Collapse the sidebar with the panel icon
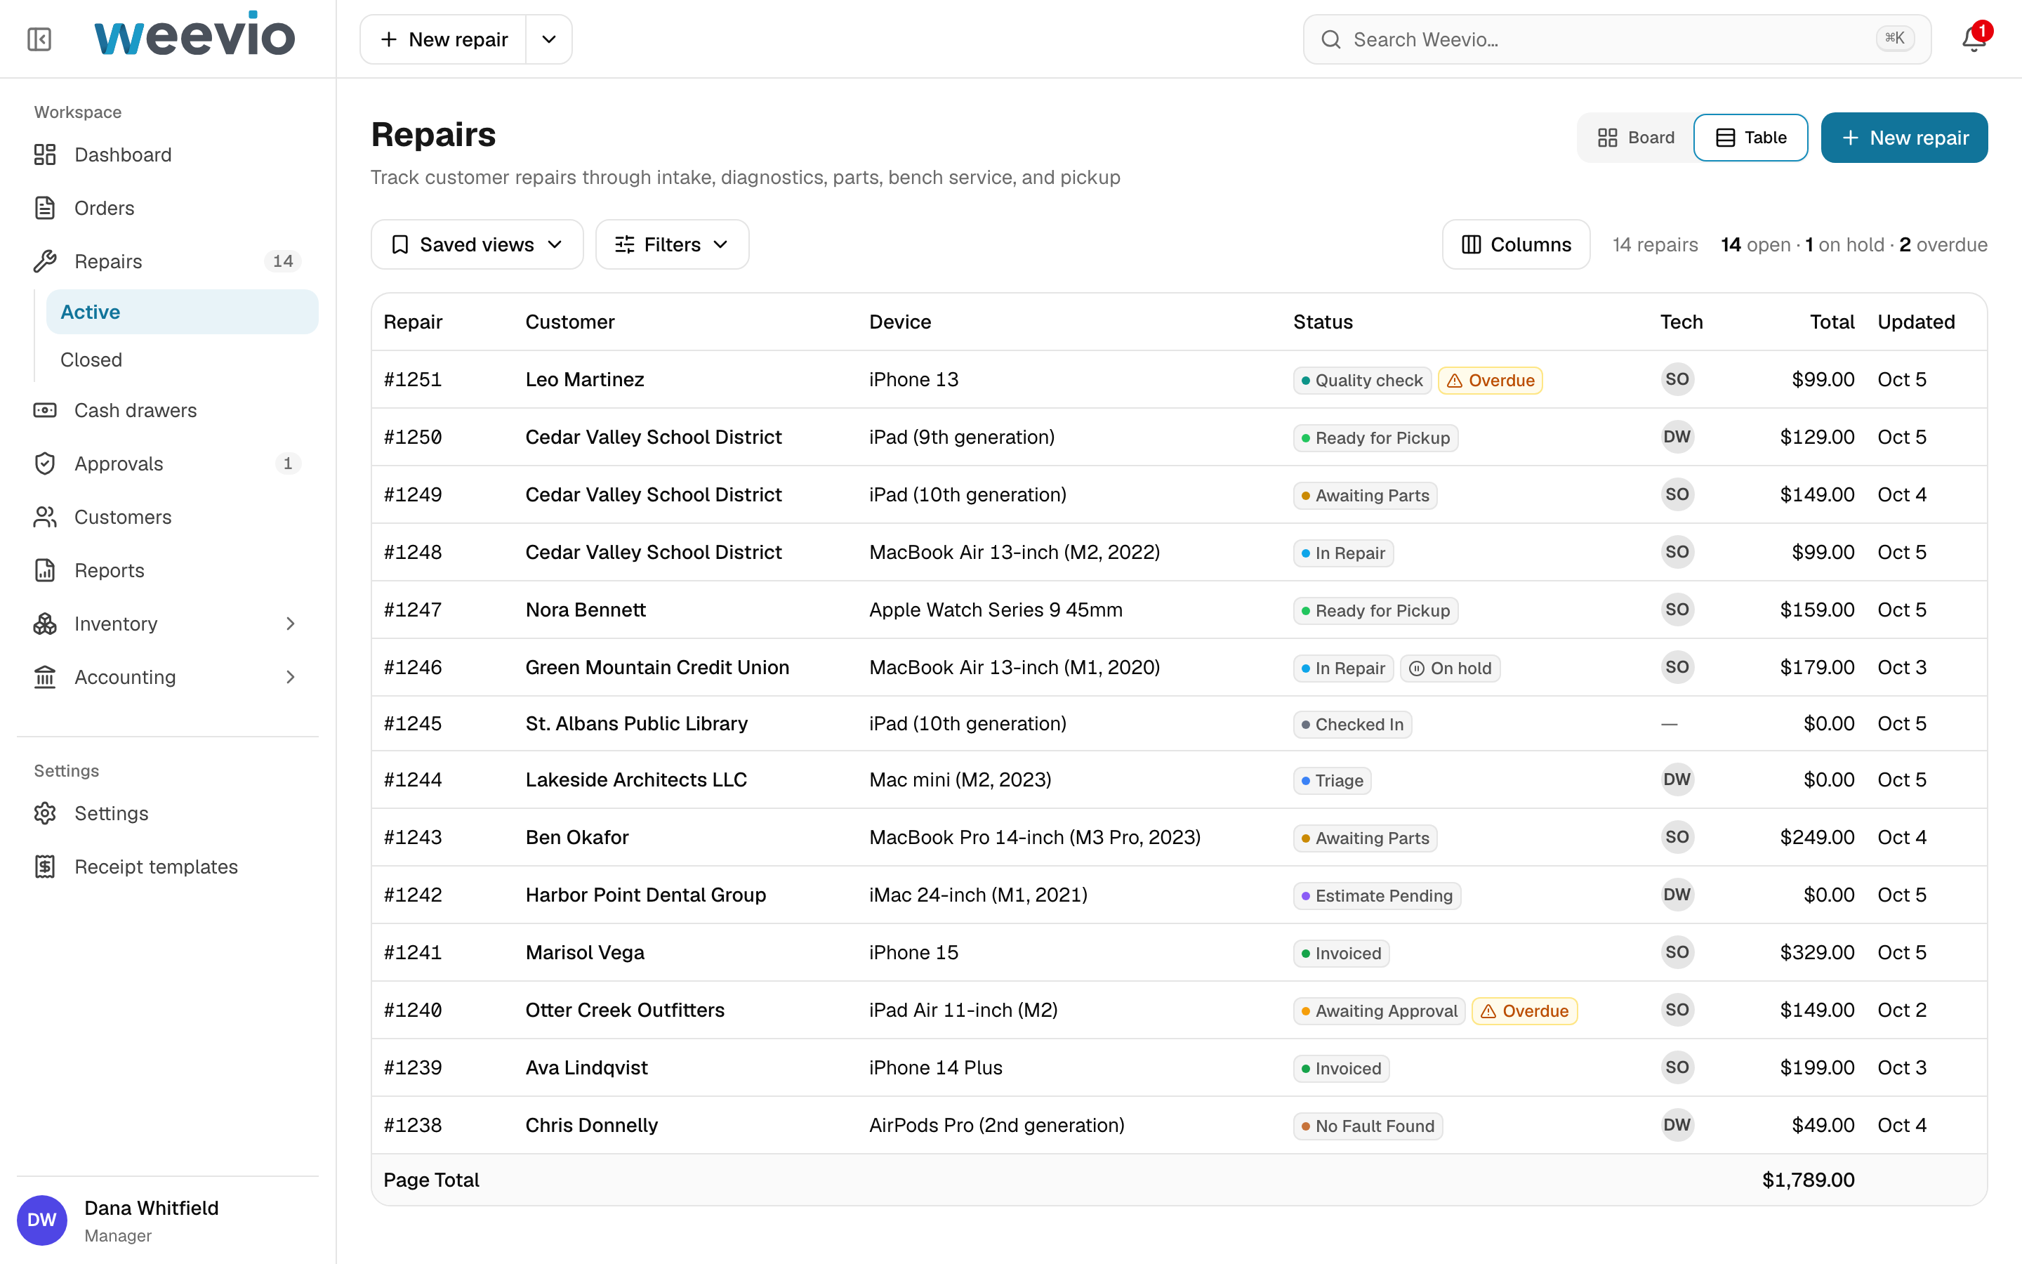2022x1264 pixels. [39, 39]
